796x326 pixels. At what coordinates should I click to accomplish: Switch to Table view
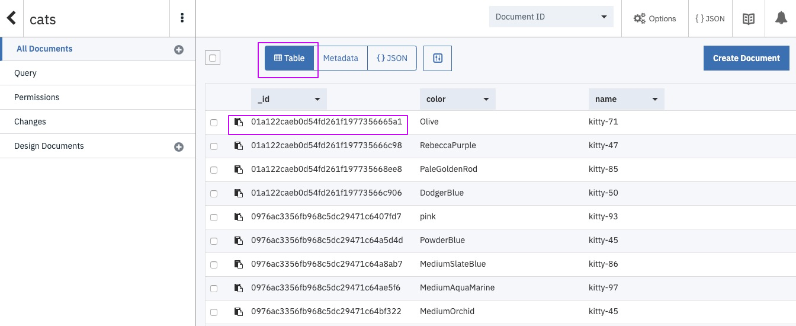[289, 58]
